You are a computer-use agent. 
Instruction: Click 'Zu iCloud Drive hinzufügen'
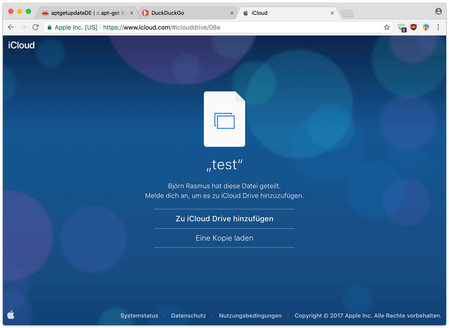tap(224, 219)
